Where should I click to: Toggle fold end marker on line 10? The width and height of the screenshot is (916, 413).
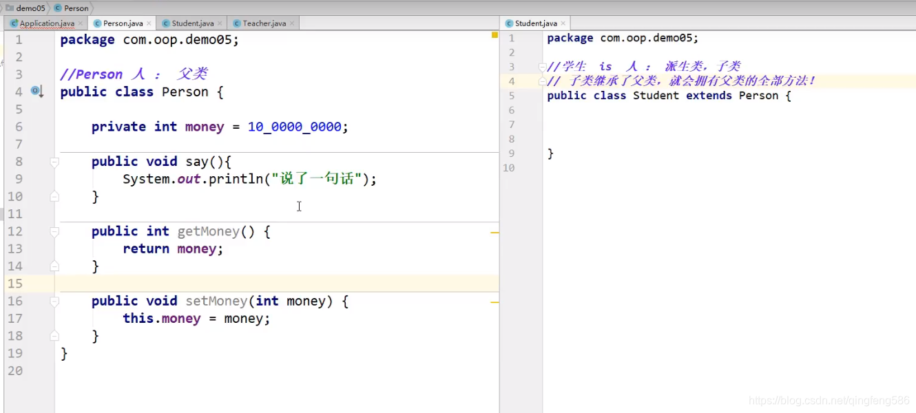pyautogui.click(x=54, y=196)
